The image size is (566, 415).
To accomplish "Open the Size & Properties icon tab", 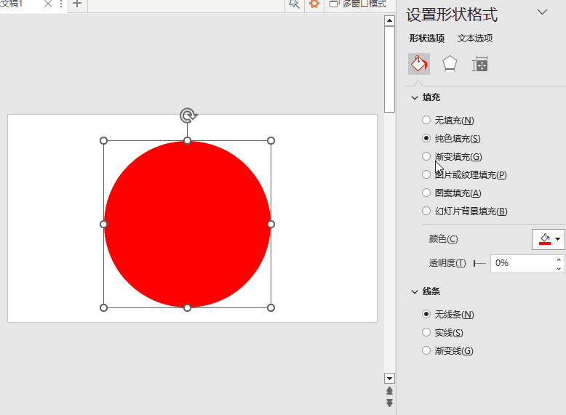I will (x=480, y=64).
